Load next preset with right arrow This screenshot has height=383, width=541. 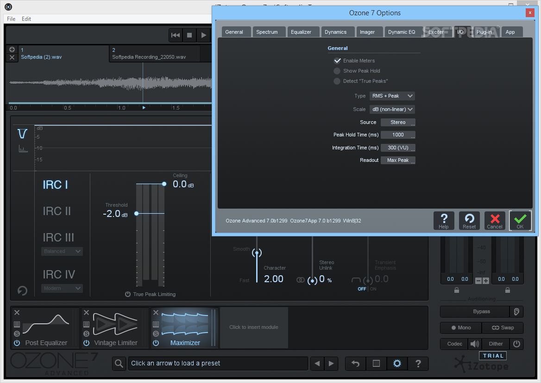(331, 364)
